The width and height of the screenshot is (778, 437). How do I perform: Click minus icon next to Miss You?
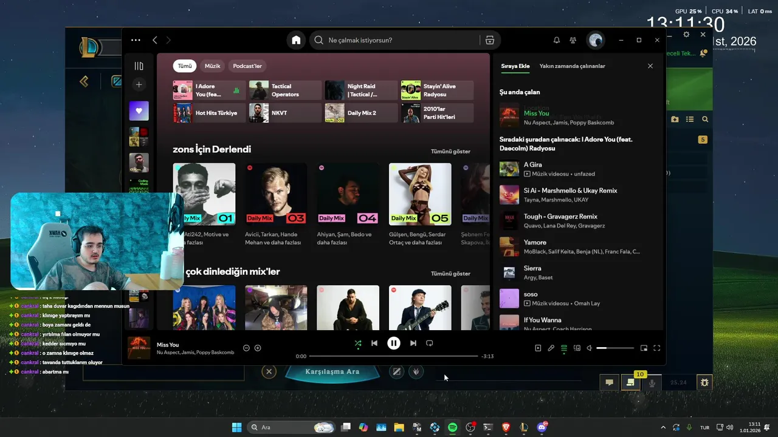246,348
